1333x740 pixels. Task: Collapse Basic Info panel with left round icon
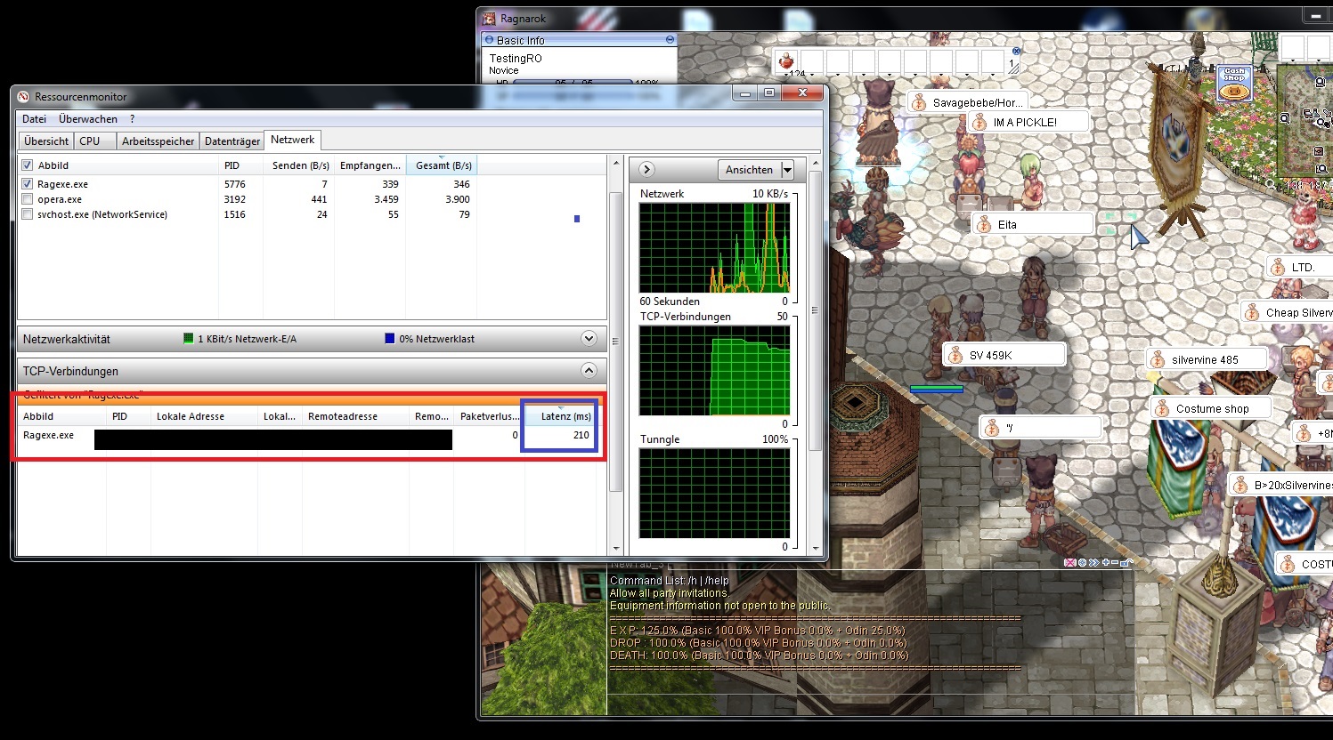tap(489, 40)
